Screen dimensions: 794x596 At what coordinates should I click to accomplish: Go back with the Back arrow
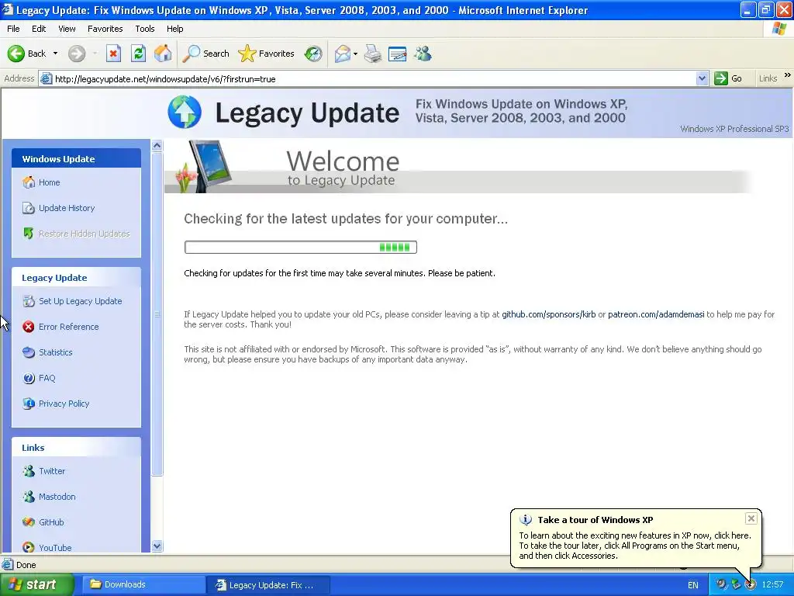pyautogui.click(x=27, y=54)
